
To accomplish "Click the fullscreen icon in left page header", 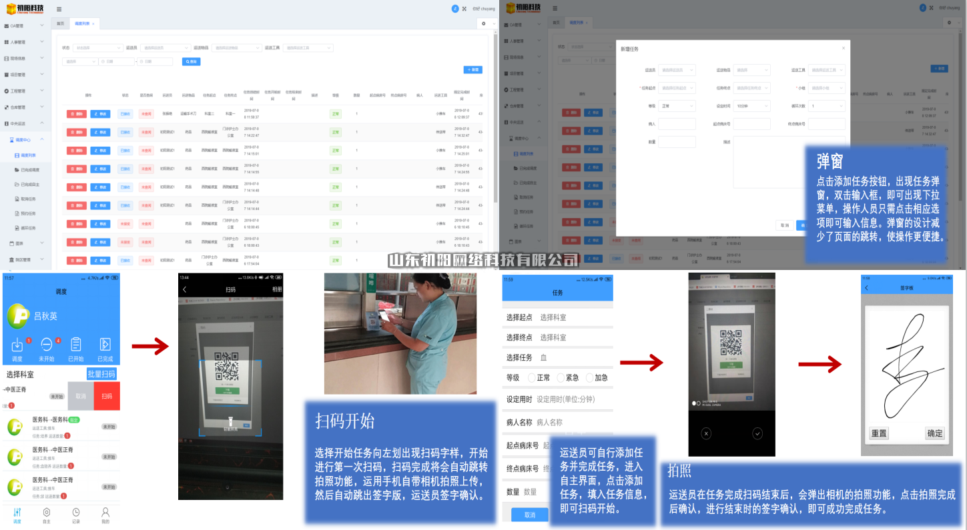I will [464, 9].
